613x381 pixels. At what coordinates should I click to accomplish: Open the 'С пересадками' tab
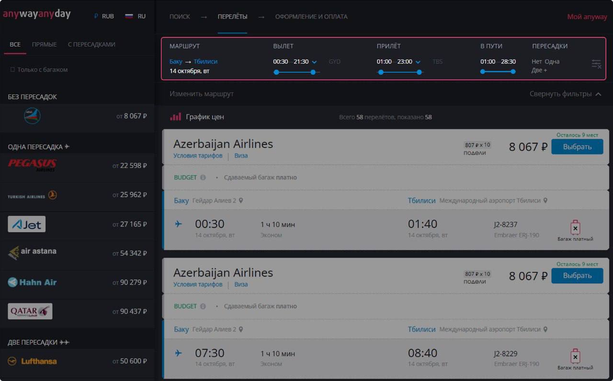pos(91,45)
